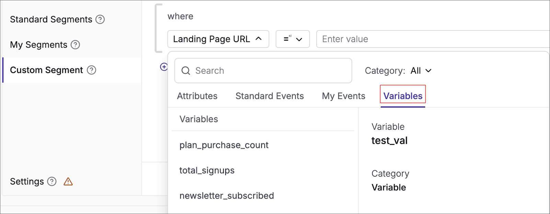The image size is (550, 214).
Task: Click help icon next to Standard Segments
Action: point(100,20)
